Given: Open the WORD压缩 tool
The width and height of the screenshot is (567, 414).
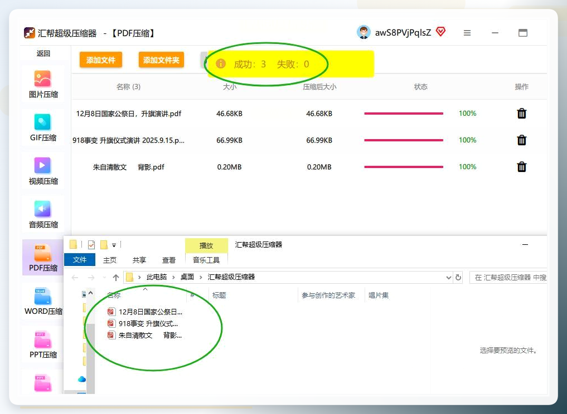Looking at the screenshot, I should point(43,302).
